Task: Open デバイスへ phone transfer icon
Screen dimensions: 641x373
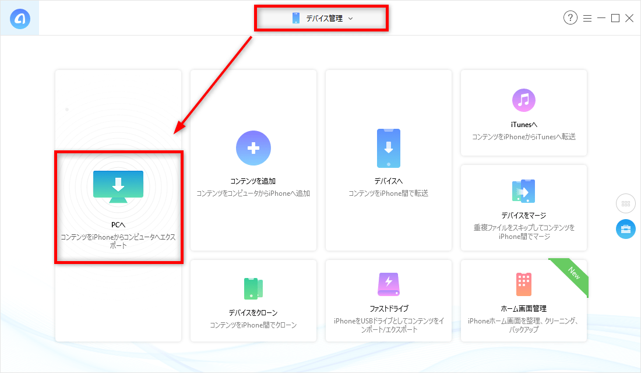Action: [x=388, y=147]
